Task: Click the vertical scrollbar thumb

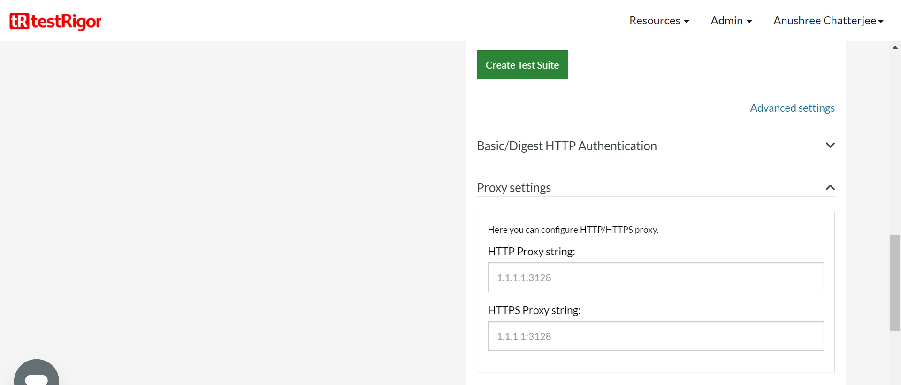Action: 895,283
